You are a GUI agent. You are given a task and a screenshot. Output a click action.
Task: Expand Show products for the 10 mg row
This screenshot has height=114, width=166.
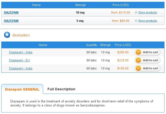click(x=147, y=12)
